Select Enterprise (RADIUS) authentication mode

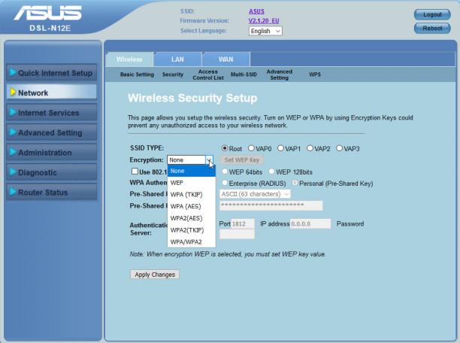tap(225, 183)
